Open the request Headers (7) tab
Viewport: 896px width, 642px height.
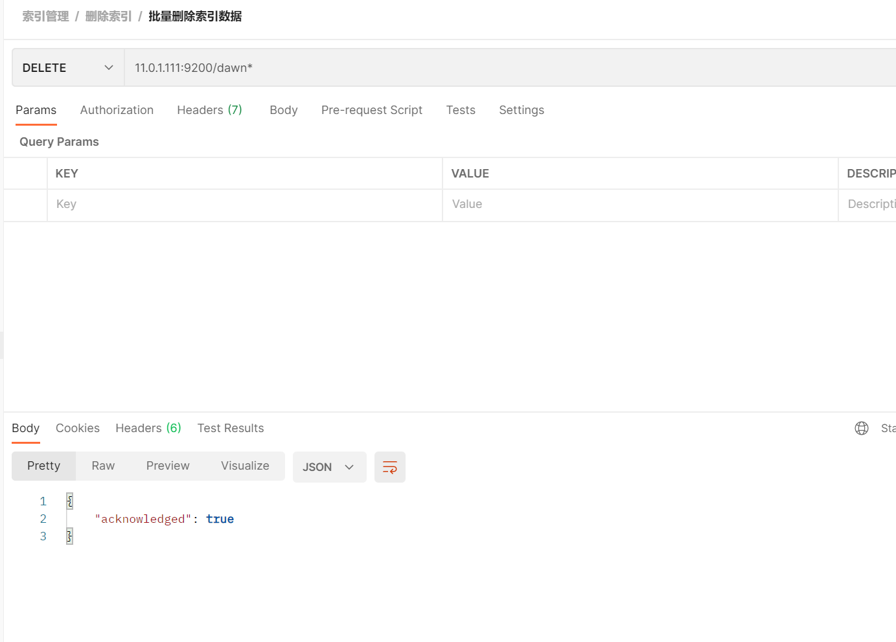(210, 110)
